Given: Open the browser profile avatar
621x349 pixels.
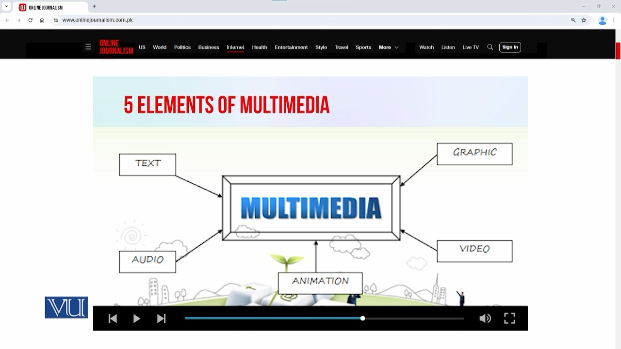Looking at the screenshot, I should click(x=602, y=20).
